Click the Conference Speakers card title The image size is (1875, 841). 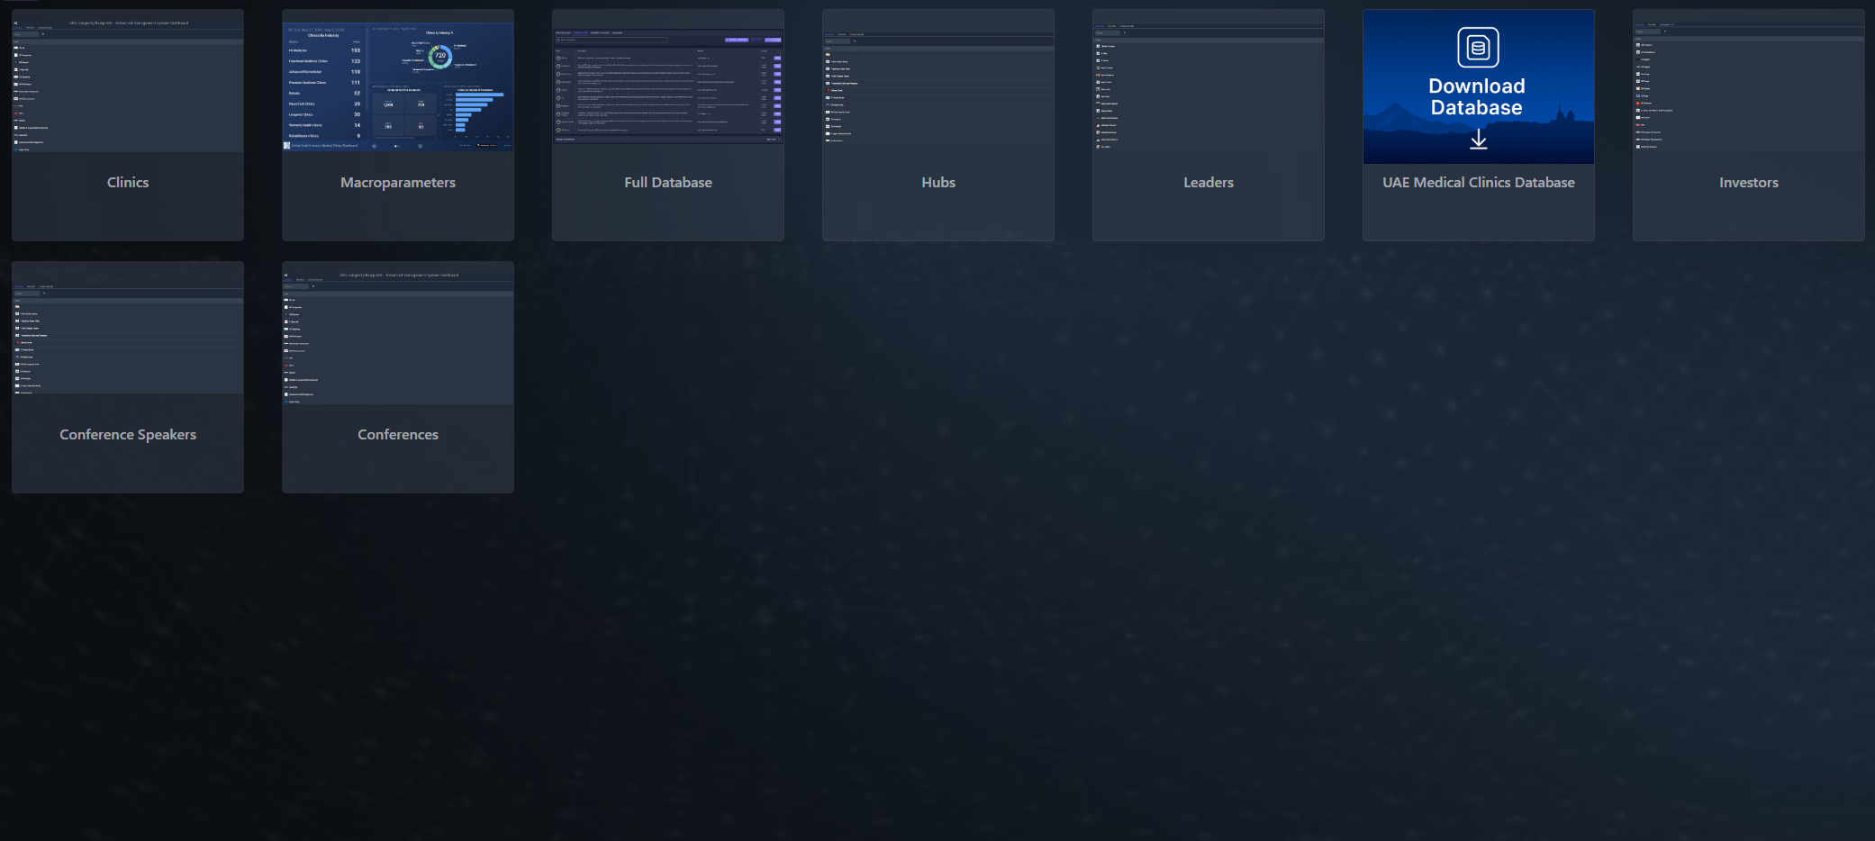(128, 435)
